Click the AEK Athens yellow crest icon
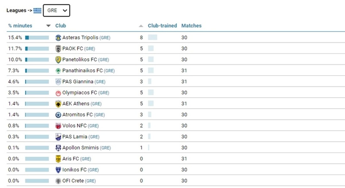This screenshot has height=188, width=345. [58, 104]
